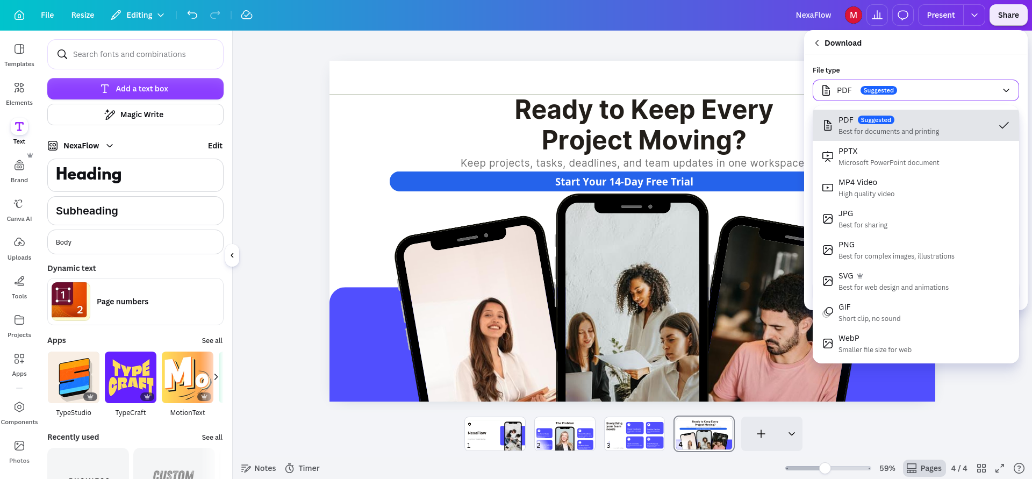Open the Apps sidebar panel
The image size is (1032, 479).
click(x=19, y=364)
